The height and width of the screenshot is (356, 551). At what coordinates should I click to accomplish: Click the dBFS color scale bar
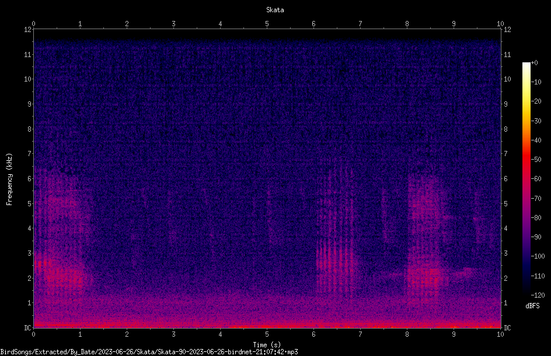[x=526, y=179]
